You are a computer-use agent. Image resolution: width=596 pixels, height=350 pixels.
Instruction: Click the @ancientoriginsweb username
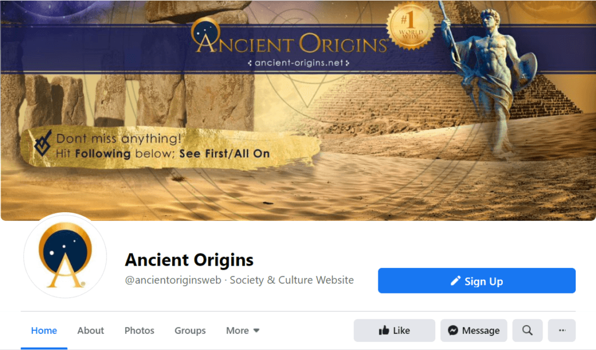[x=173, y=280]
